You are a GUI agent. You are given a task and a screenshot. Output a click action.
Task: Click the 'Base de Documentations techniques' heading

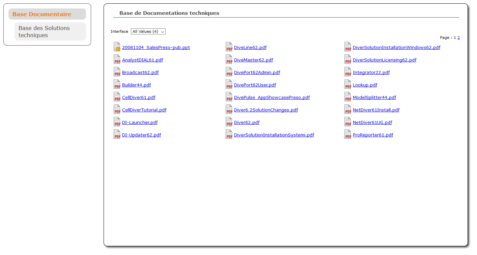[169, 13]
